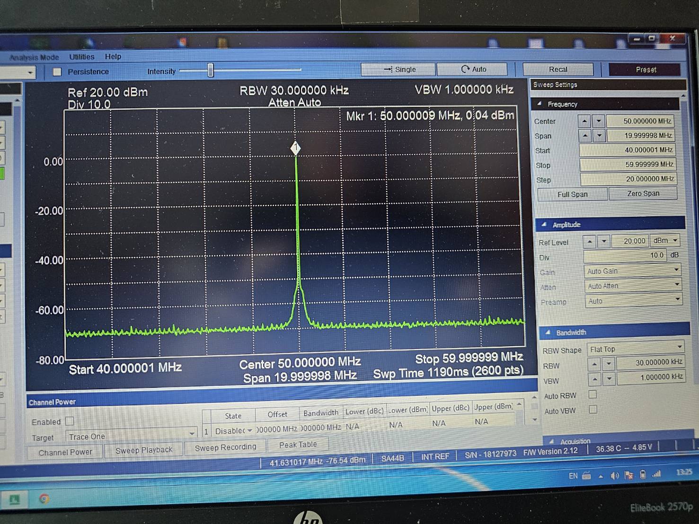Step Span down with its down arrow
Image resolution: width=699 pixels, height=524 pixels.
pos(599,136)
